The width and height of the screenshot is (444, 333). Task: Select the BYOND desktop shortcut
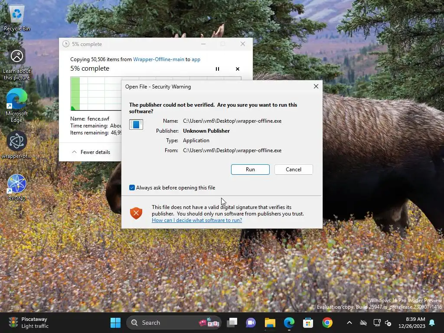tap(17, 188)
